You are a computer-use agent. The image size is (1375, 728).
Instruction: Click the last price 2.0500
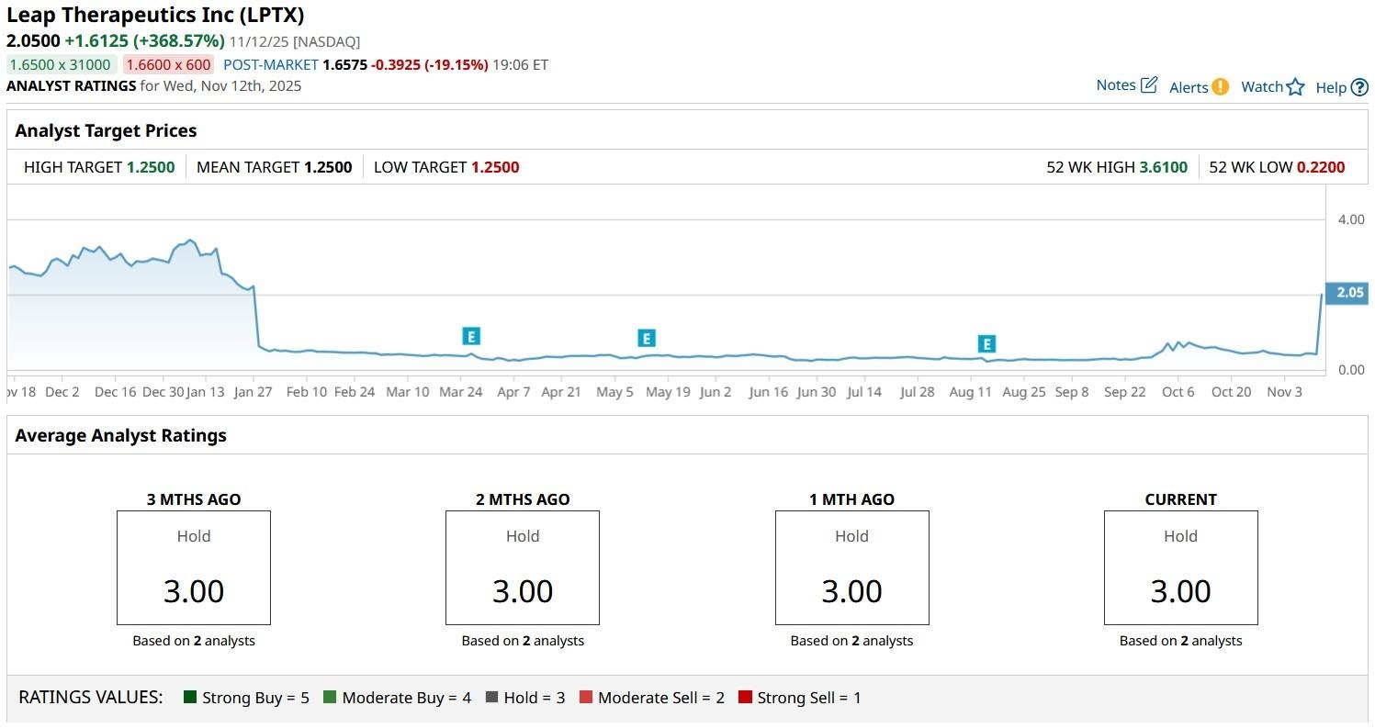(x=33, y=41)
